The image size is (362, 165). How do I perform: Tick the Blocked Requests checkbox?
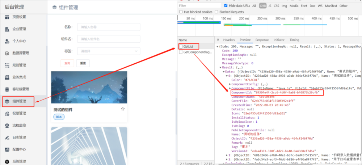[x=216, y=12]
